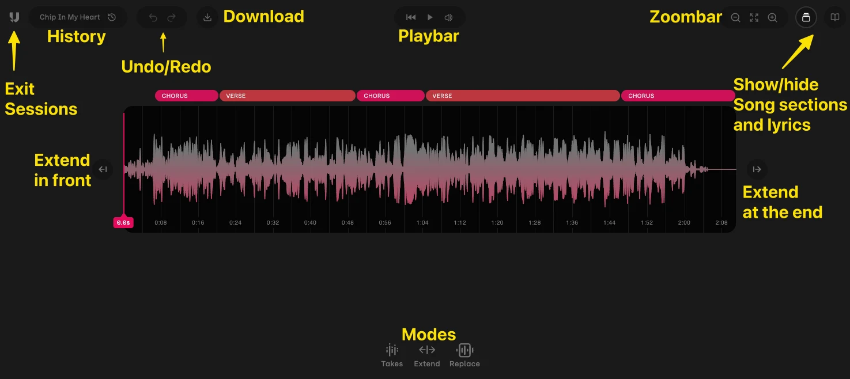Click the 0.0s playhead marker
The image size is (850, 379).
[x=123, y=222]
